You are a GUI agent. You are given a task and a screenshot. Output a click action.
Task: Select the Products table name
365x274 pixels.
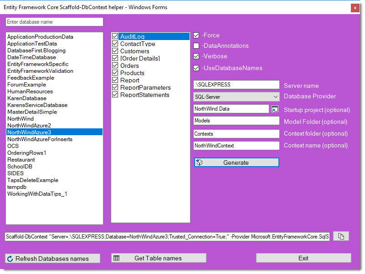pyautogui.click(x=132, y=73)
